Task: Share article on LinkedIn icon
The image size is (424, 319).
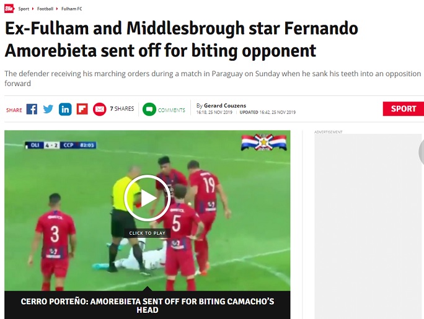Action: pos(65,110)
